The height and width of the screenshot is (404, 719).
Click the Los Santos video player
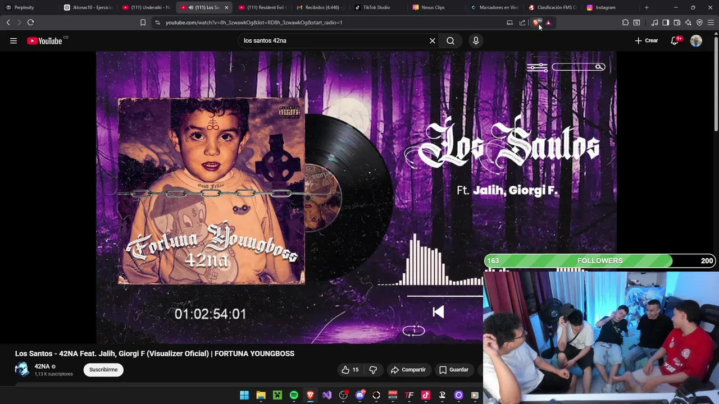[356, 198]
